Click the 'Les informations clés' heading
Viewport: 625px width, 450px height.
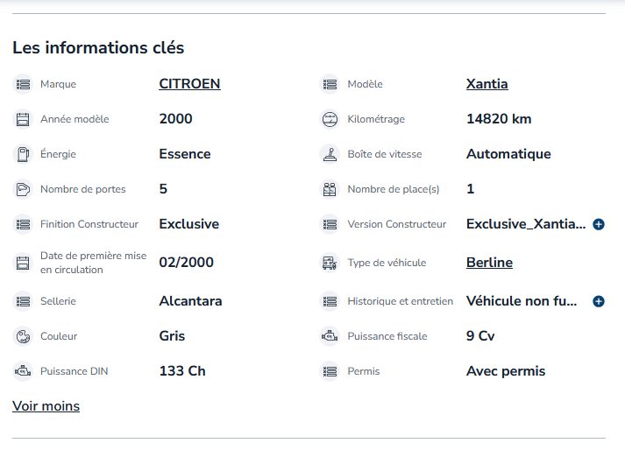coord(98,48)
